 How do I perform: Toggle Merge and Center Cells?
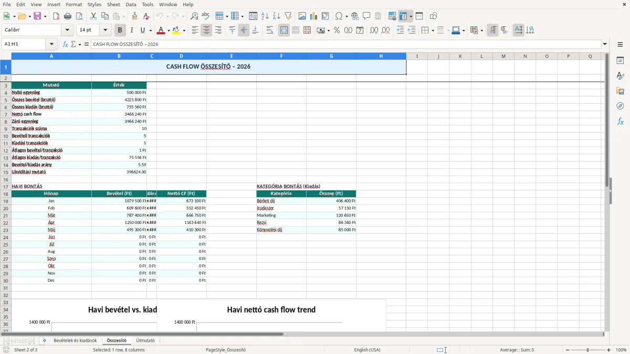point(284,30)
